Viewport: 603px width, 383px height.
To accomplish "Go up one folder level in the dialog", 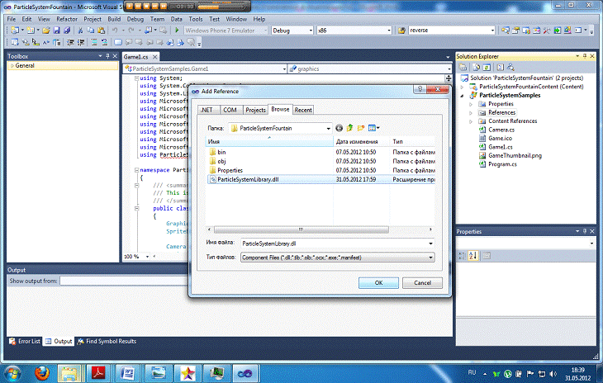I will [350, 128].
